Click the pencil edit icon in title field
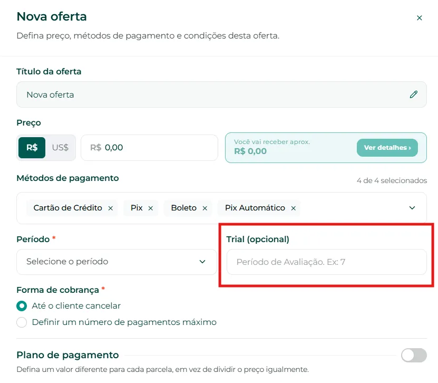Screen dimensions: 438x383 tap(413, 94)
